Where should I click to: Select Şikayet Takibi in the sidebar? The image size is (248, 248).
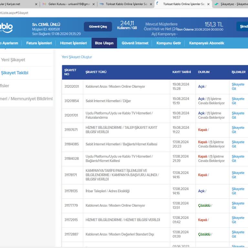point(15,73)
